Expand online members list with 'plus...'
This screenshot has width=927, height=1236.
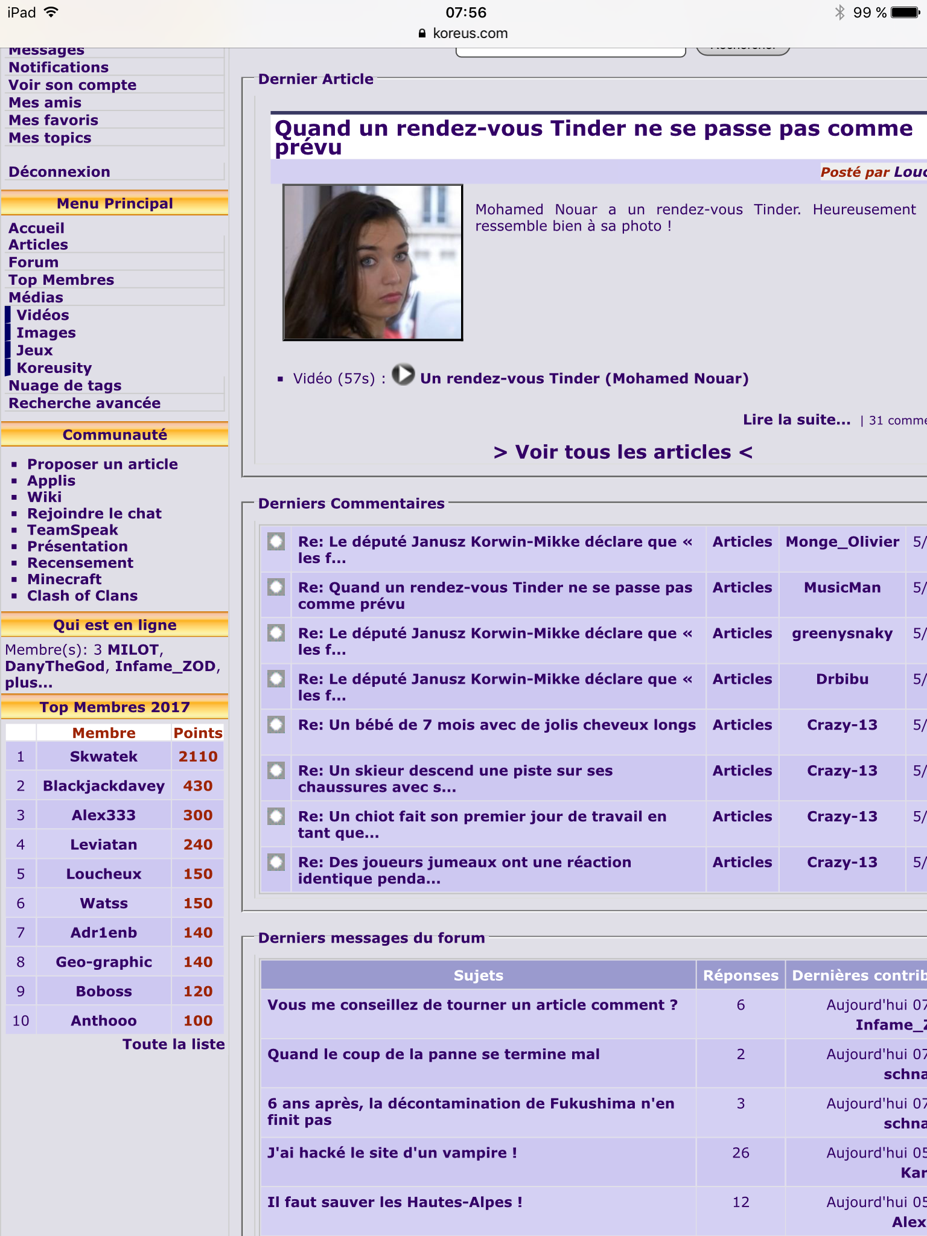[29, 683]
